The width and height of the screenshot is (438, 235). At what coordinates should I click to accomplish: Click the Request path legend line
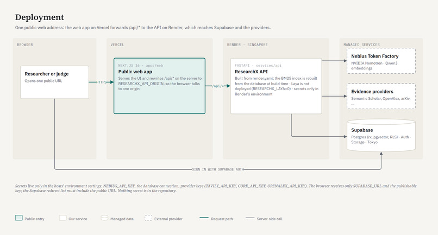pyautogui.click(x=204, y=218)
